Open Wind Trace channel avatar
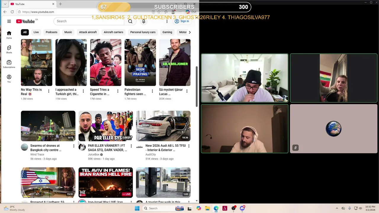This screenshot has height=213, width=379. [25, 147]
